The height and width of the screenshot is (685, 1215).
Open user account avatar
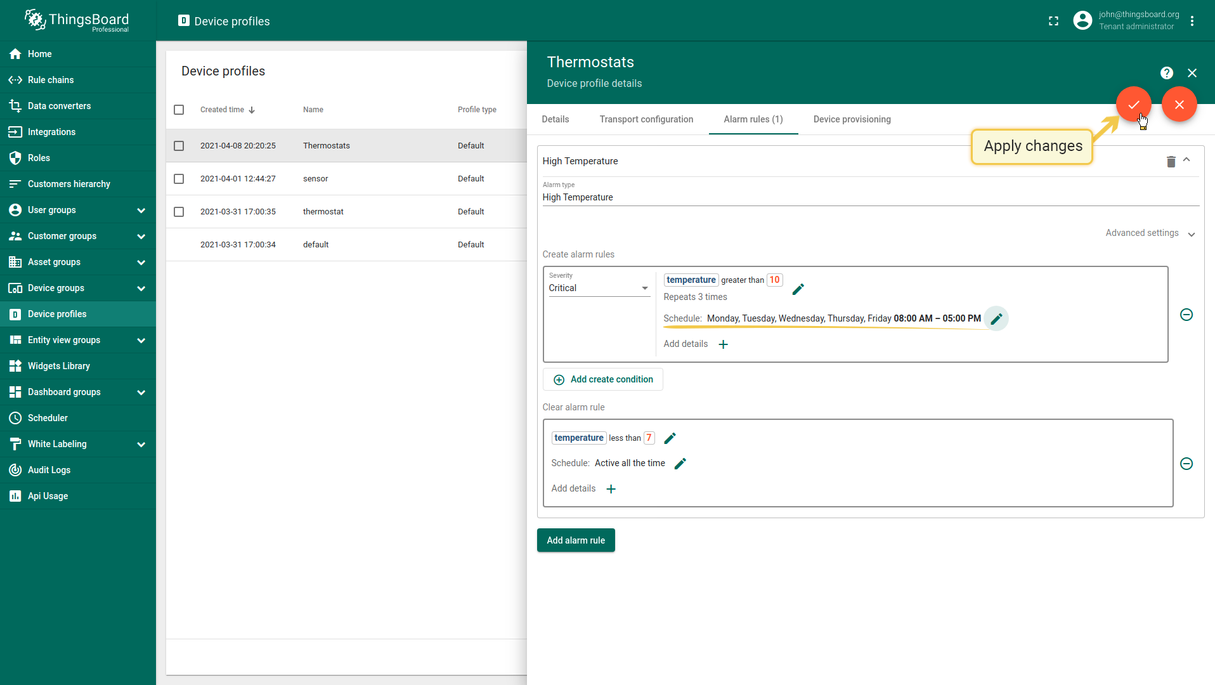pos(1082,20)
